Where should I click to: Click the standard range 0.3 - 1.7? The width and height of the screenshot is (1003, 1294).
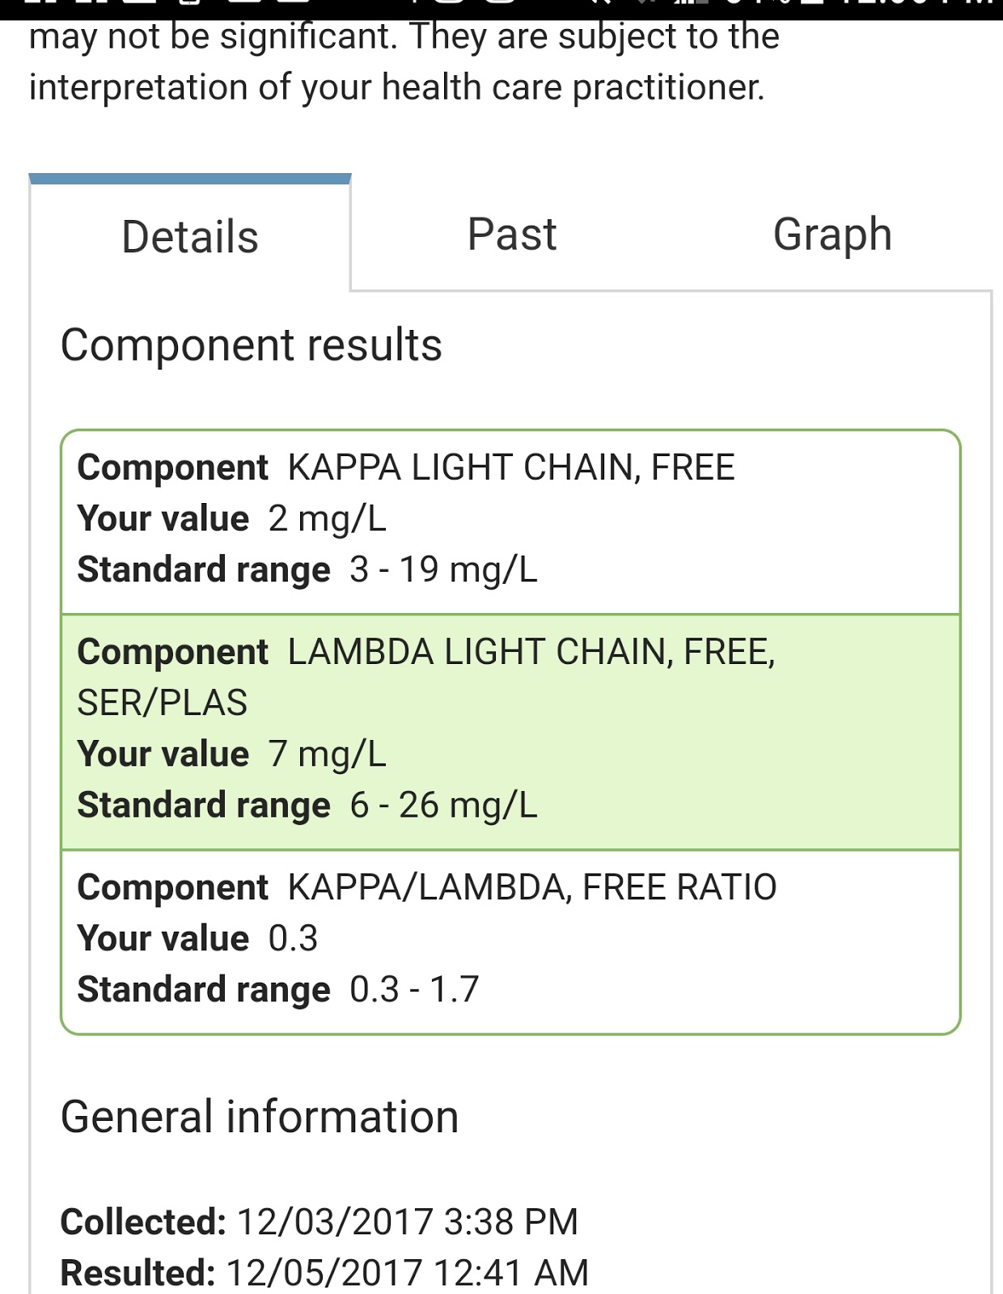[414, 989]
